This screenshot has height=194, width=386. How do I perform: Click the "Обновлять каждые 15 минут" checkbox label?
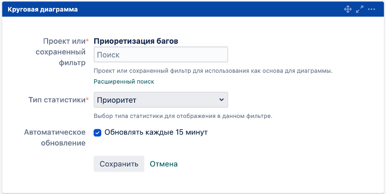point(156,132)
